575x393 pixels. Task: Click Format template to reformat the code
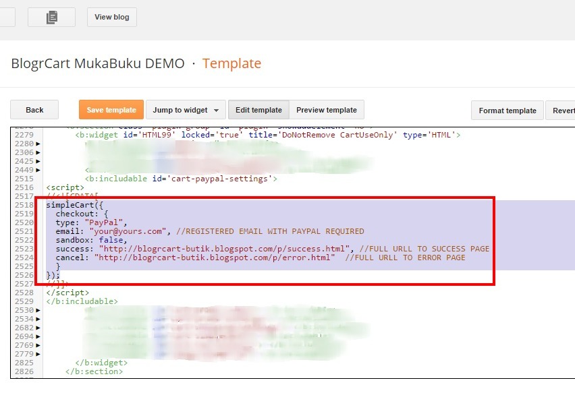coord(507,110)
